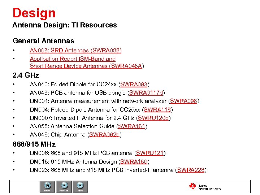Image resolution: width=260 pixels, height=195 pixels.
Task: Go to Home slide button
Action: point(47,187)
